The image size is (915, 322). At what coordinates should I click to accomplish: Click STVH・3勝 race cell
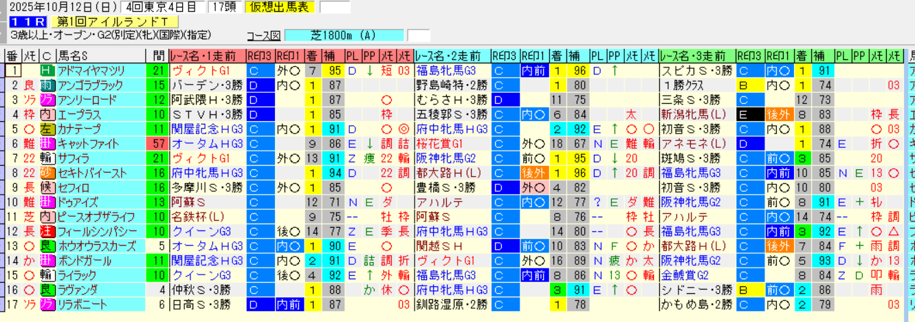208,114
